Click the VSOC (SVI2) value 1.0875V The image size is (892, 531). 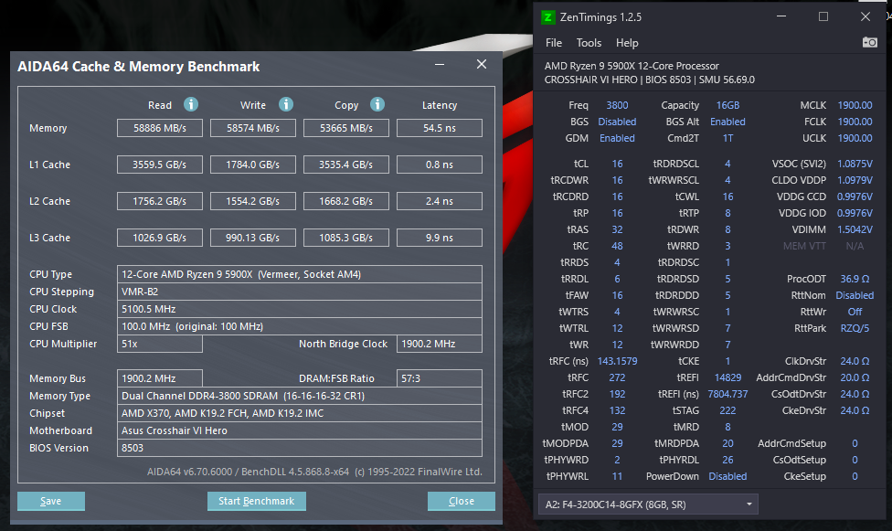click(x=855, y=164)
